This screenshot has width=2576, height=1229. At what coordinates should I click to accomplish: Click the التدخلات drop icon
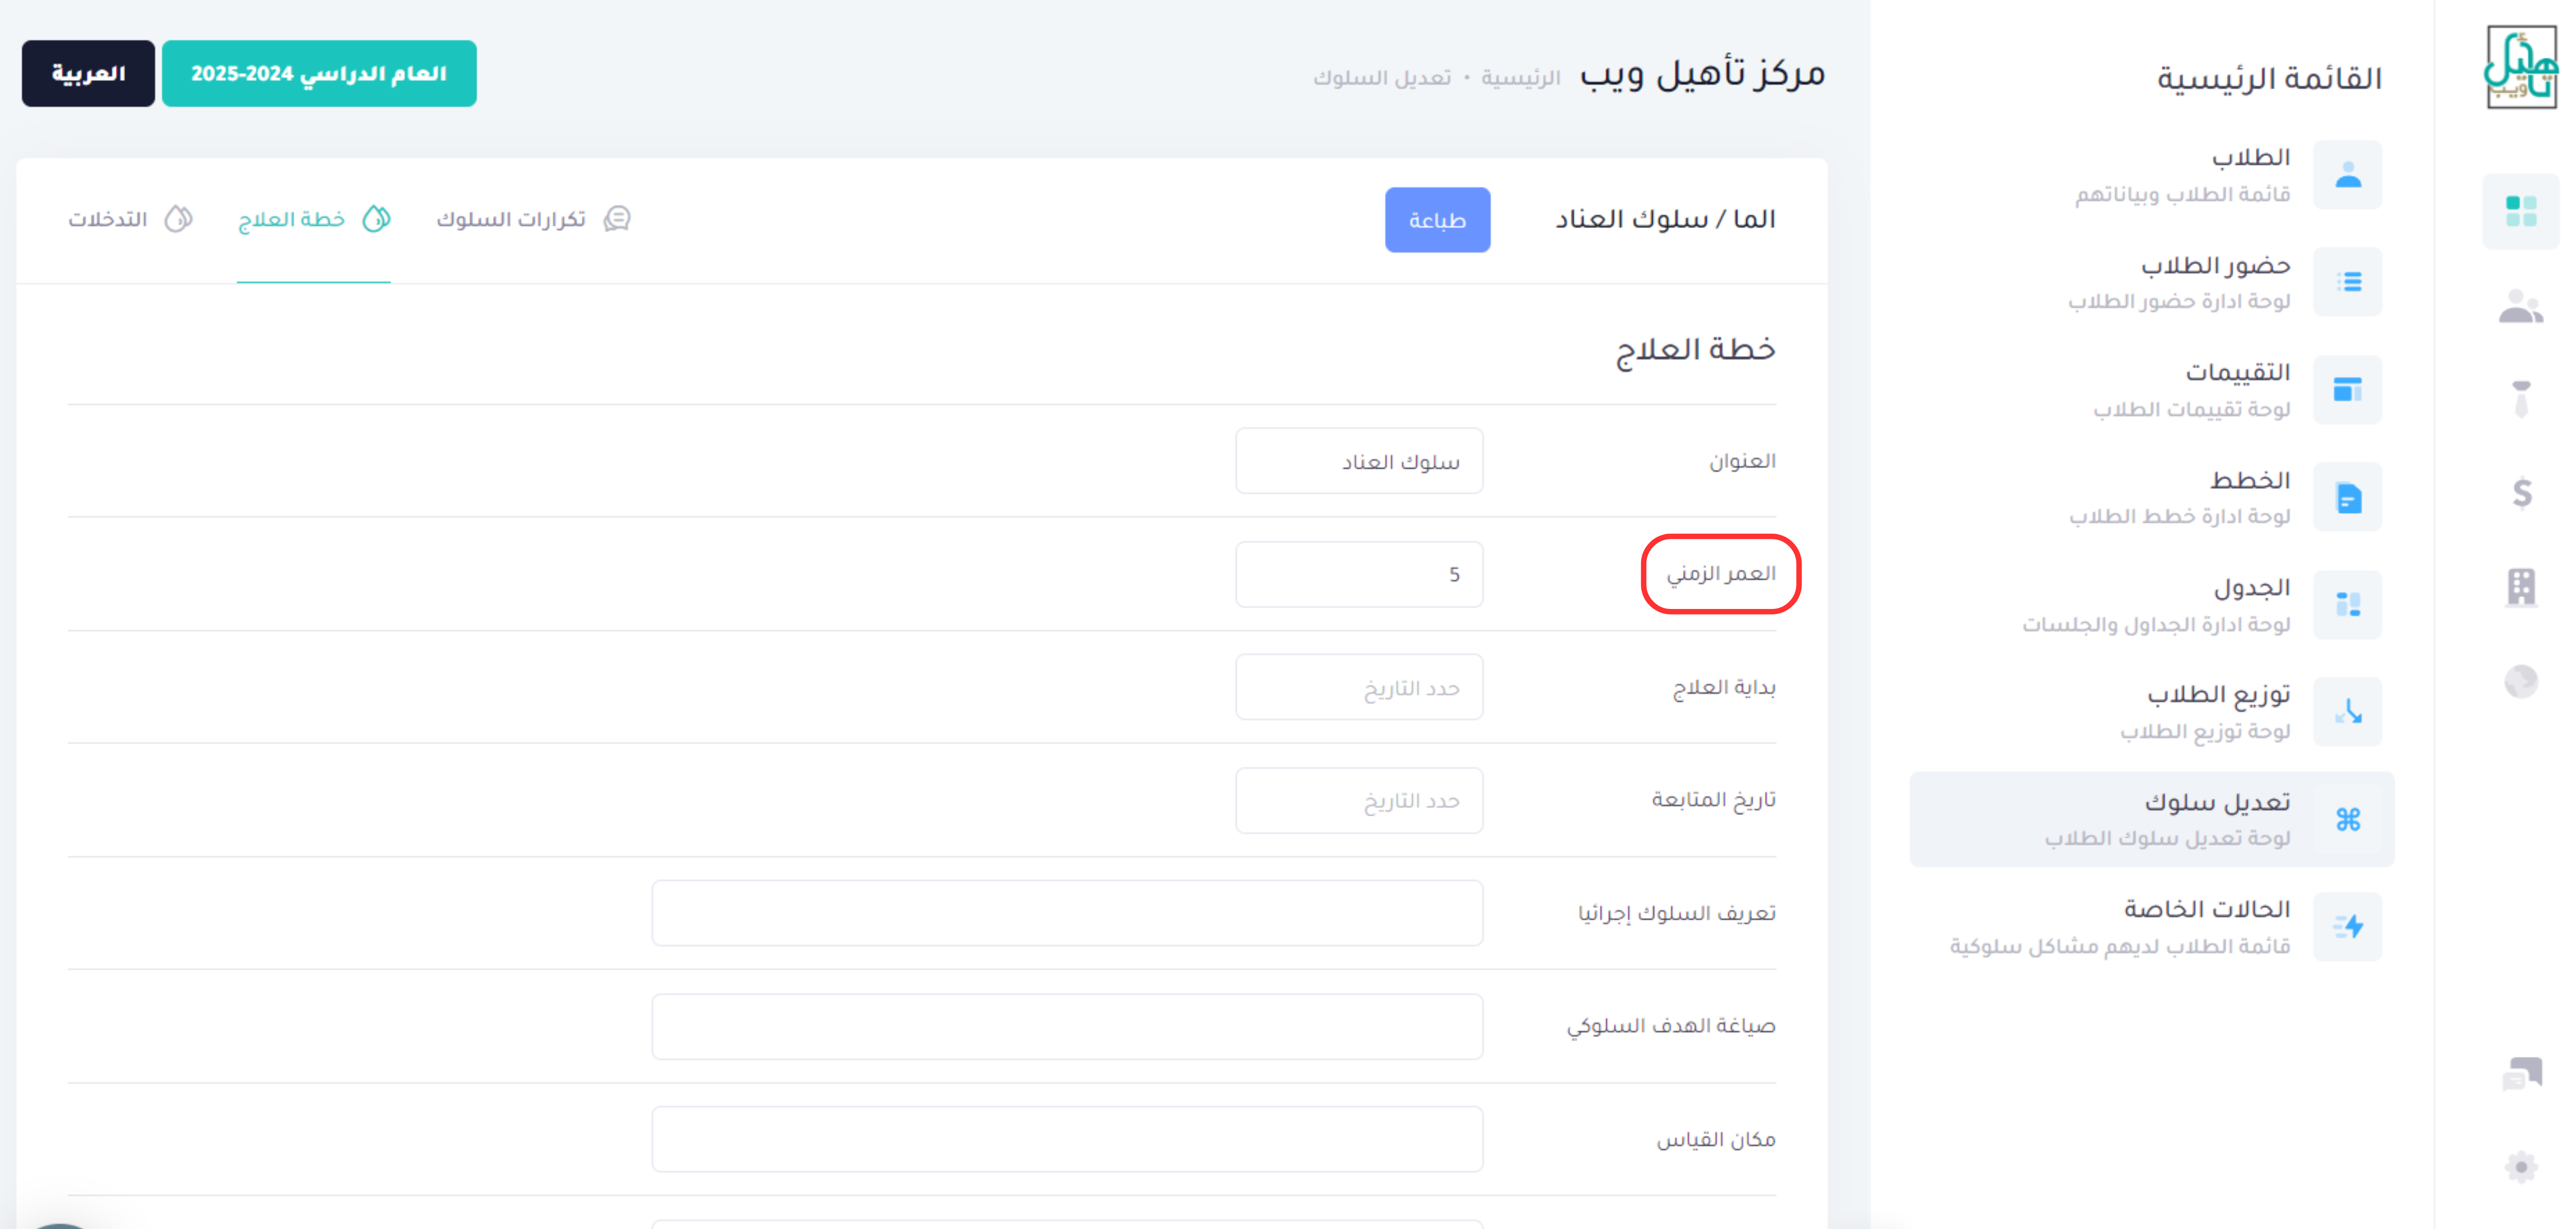pyautogui.click(x=178, y=219)
